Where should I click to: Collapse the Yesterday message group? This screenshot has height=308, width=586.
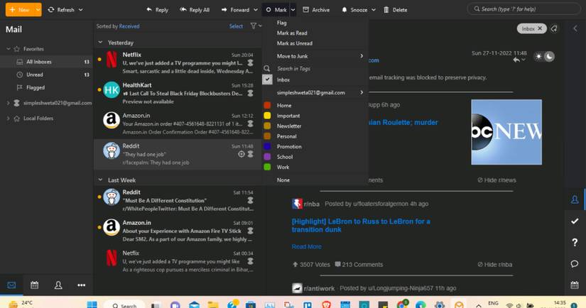100,43
